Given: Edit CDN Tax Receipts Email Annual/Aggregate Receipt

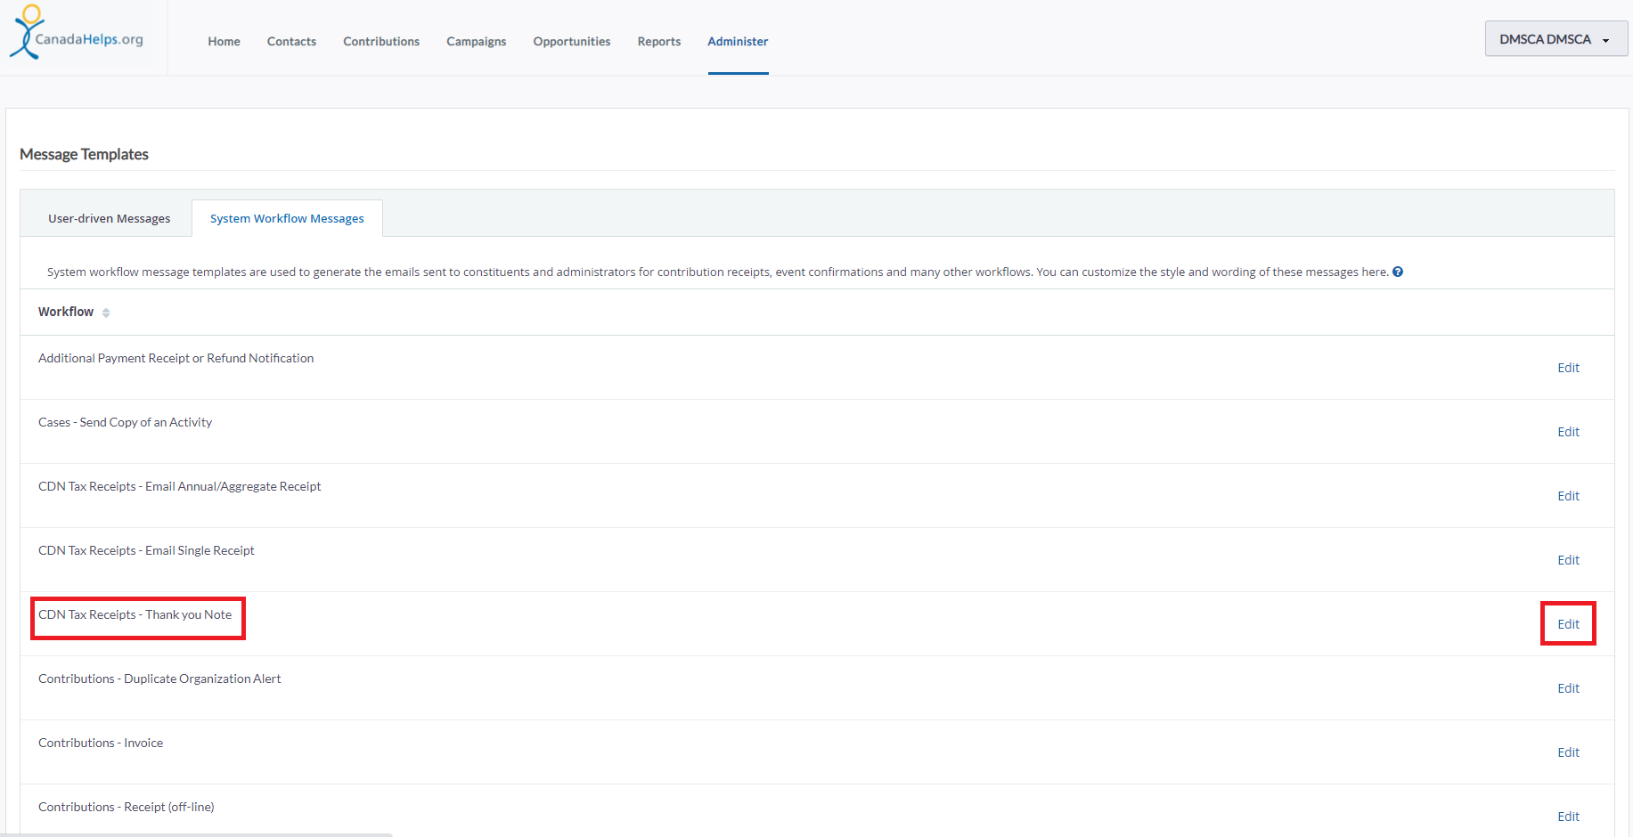Looking at the screenshot, I should coord(1568,496).
